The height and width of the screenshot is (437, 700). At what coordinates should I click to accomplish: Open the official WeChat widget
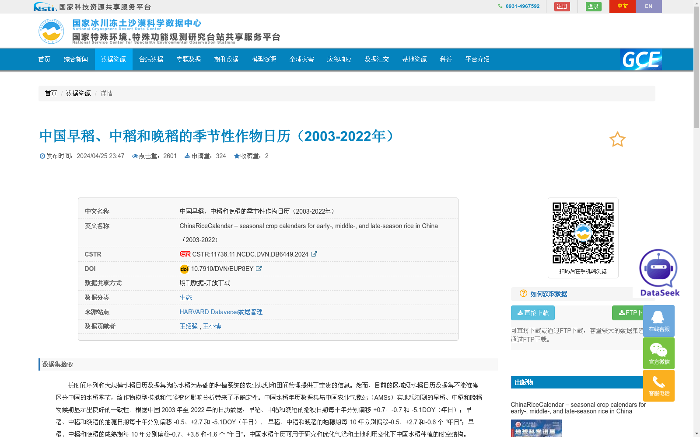click(659, 353)
